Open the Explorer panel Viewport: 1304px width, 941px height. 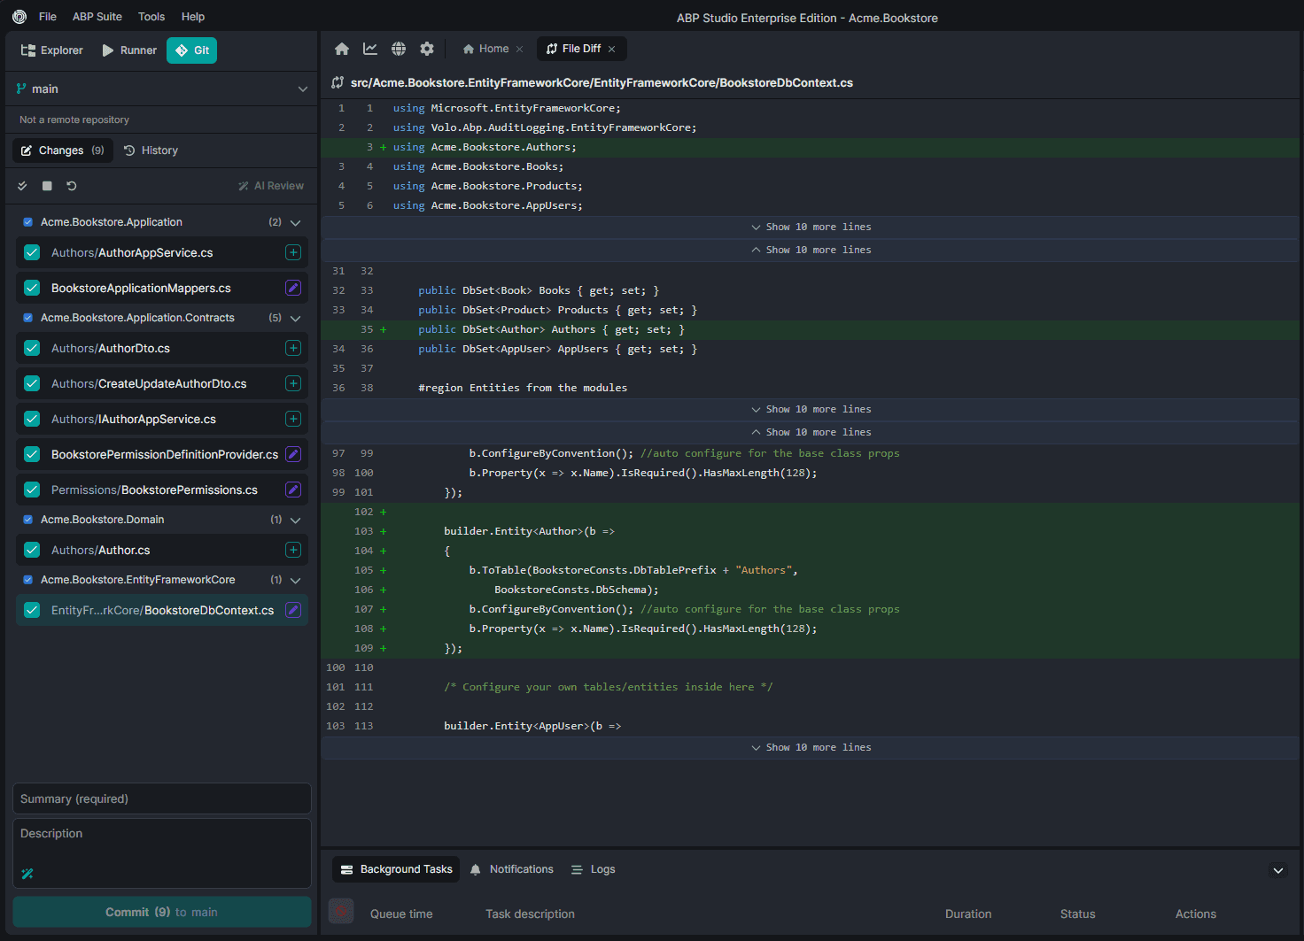pyautogui.click(x=51, y=50)
